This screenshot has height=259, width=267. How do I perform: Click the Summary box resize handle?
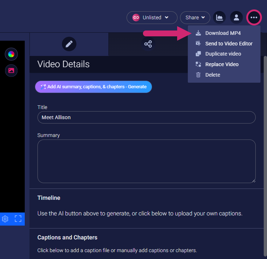pos(254,181)
